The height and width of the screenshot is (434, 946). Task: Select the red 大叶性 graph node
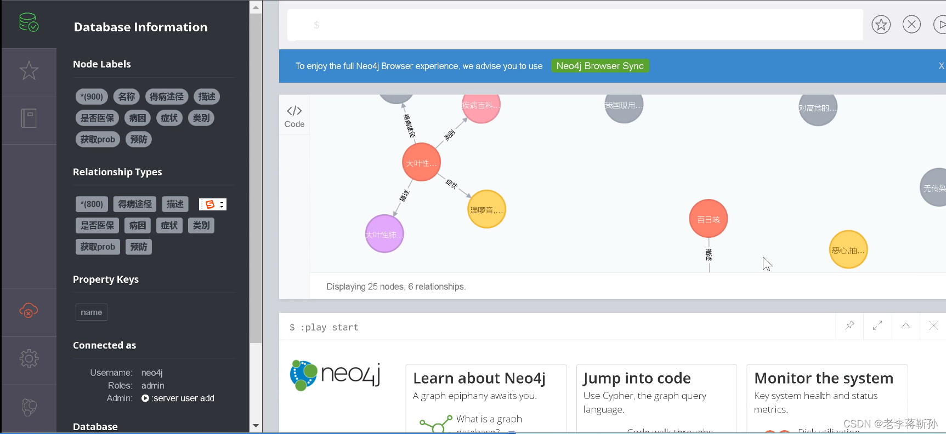pos(421,162)
